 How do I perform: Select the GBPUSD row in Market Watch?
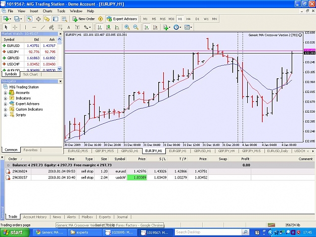coord(29,58)
